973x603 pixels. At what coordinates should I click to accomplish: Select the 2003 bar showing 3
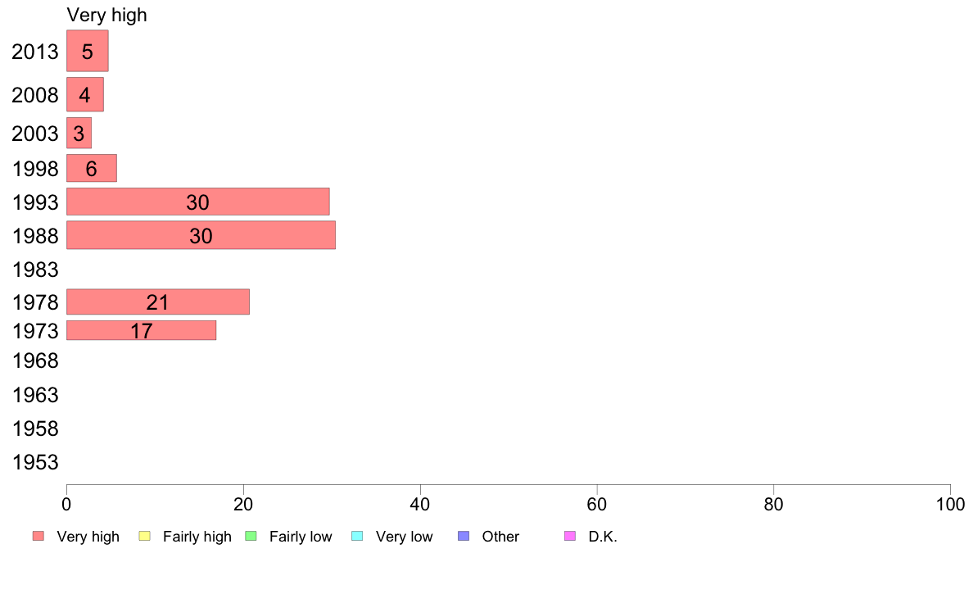click(x=79, y=133)
